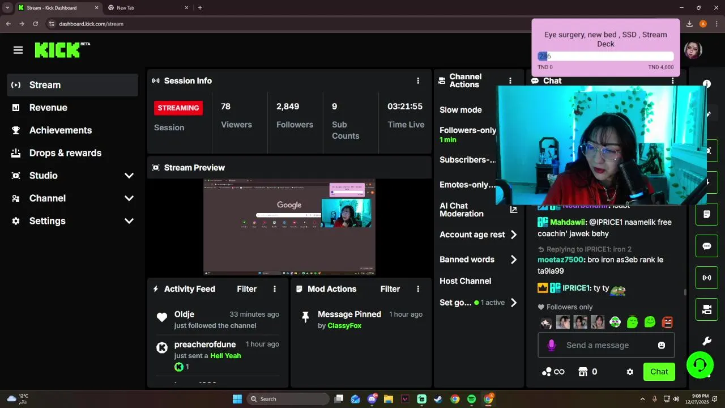The height and width of the screenshot is (408, 725).
Task: Open Mod Actions Filter dropdown
Action: (390, 289)
